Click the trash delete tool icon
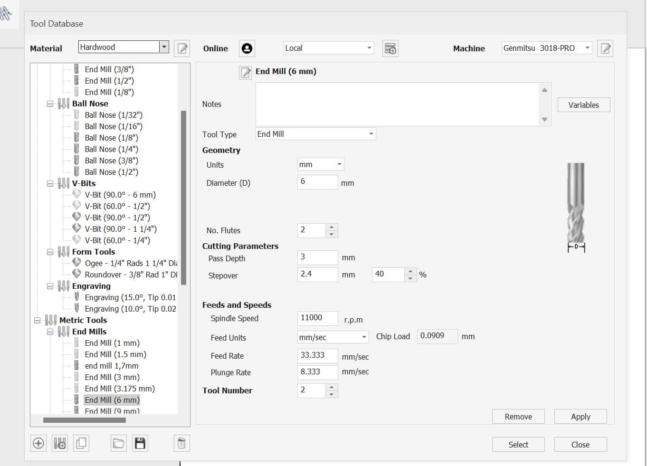The height and width of the screenshot is (466, 647). coord(181,443)
